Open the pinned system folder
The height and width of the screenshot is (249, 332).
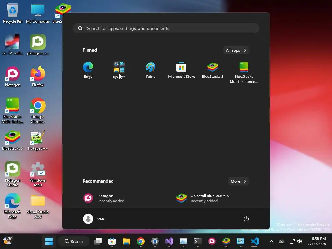(119, 70)
